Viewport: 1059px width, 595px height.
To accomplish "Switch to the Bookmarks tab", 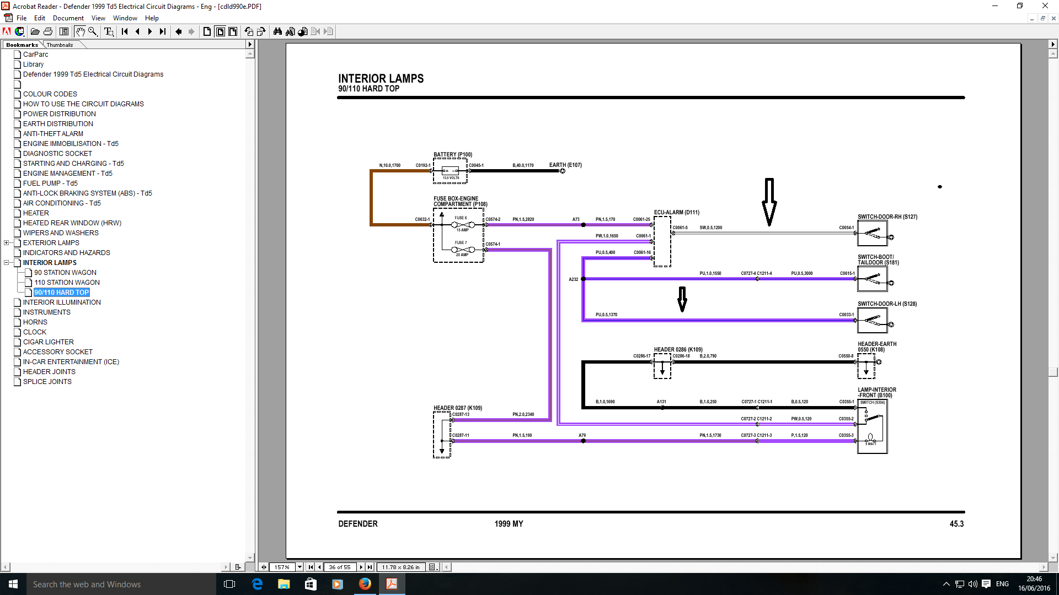I will click(22, 45).
